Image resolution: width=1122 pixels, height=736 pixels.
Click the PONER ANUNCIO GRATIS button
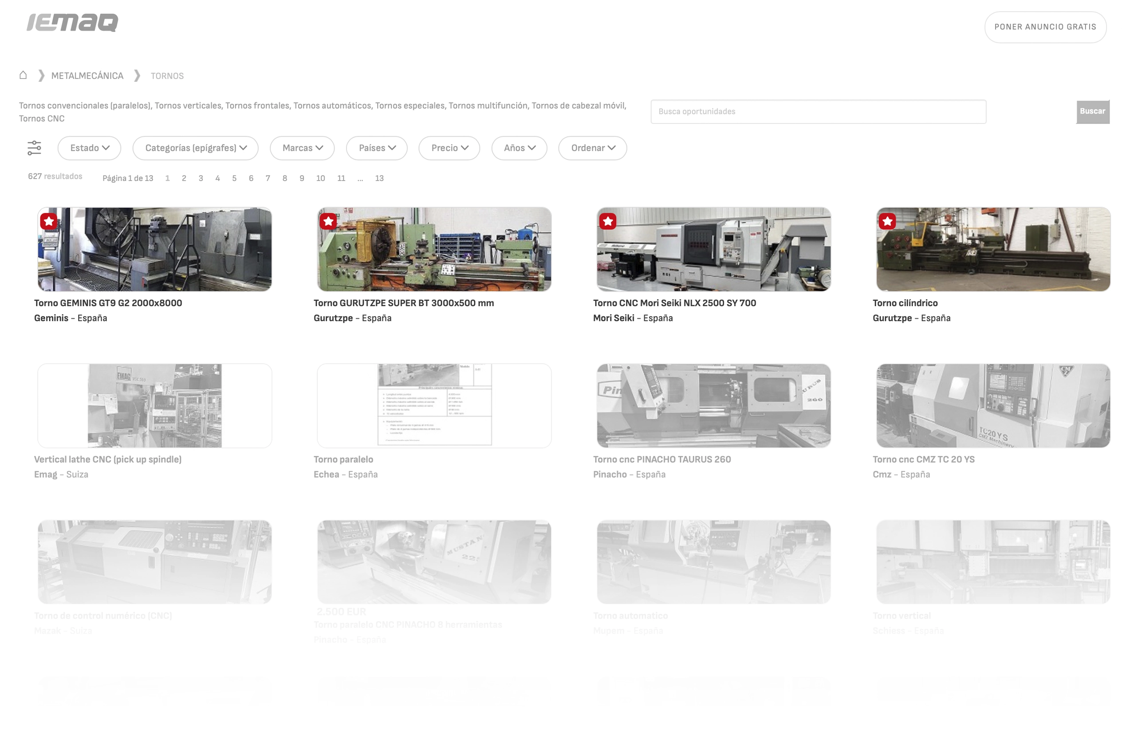pos(1045,27)
